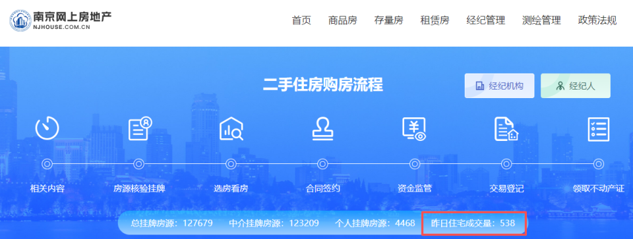The image size is (633, 239).
Task: Click the stamp icon above 合同签约
Action: 322,128
